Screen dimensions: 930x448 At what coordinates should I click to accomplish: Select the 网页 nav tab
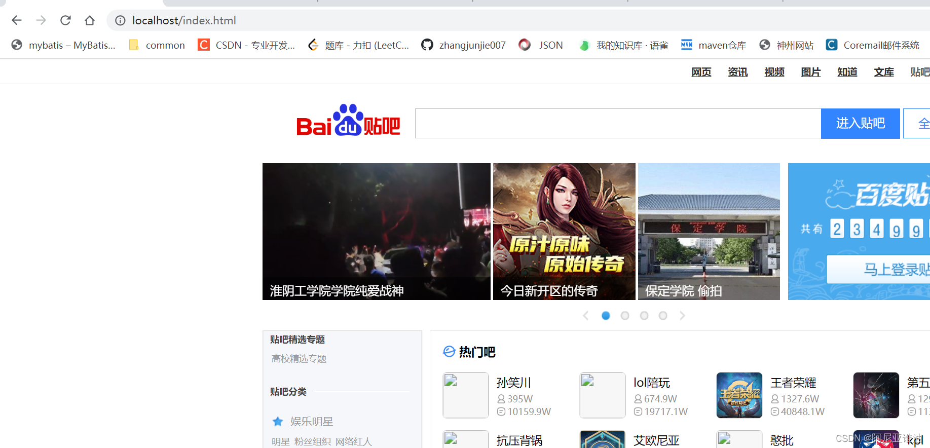tap(701, 72)
